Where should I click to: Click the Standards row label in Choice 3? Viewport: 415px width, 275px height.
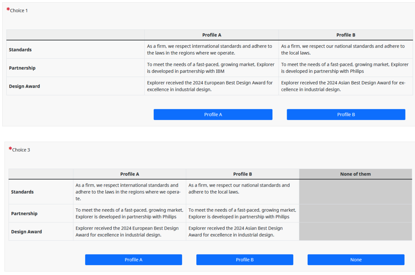pyautogui.click(x=22, y=192)
